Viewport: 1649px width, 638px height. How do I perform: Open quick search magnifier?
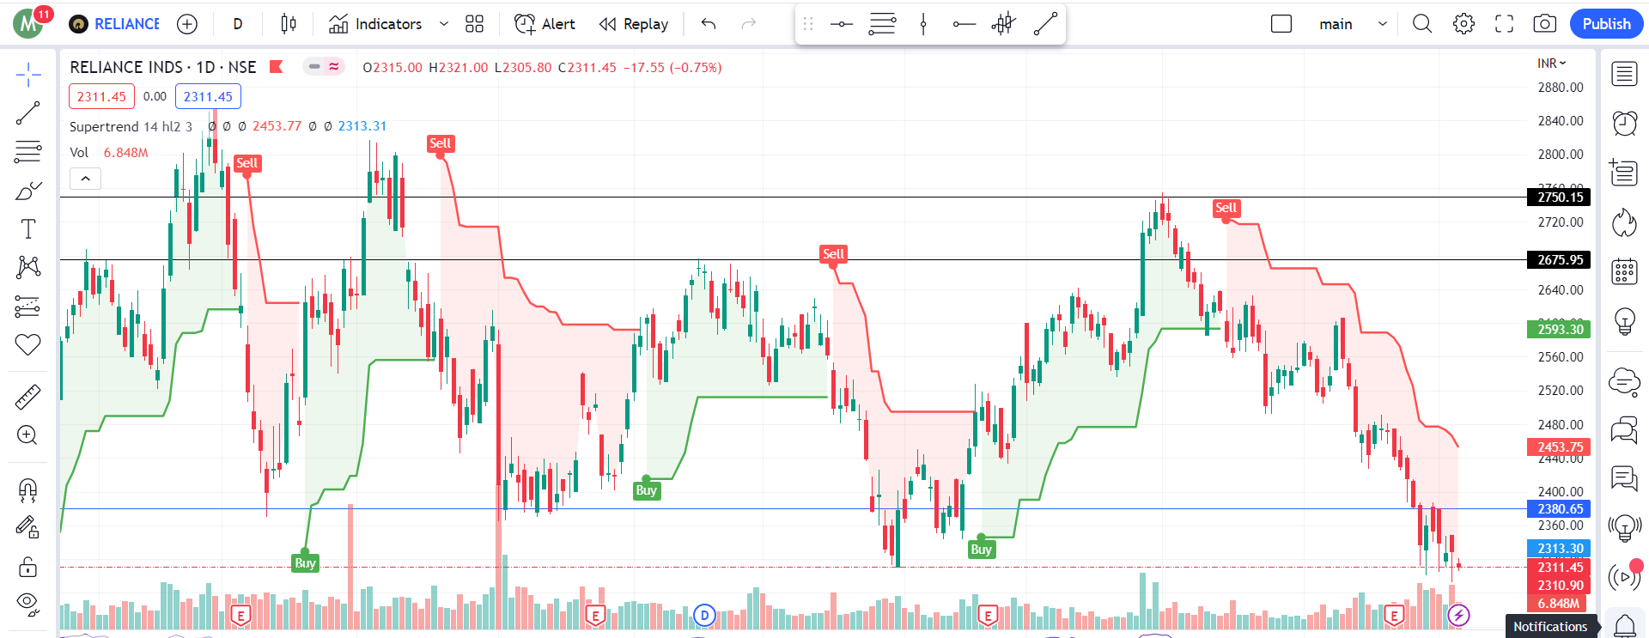click(1422, 24)
